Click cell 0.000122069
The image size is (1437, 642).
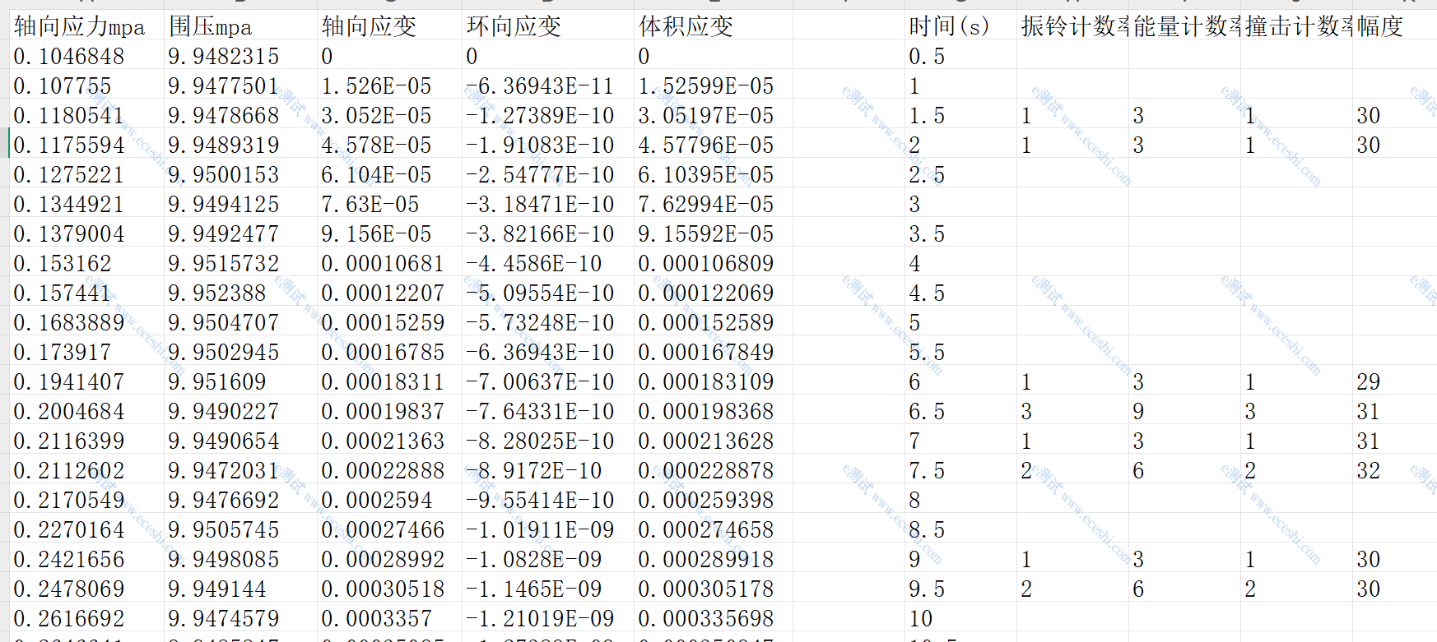(x=714, y=292)
